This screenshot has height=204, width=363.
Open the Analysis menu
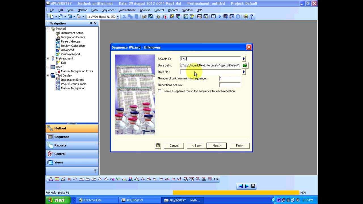pos(145,10)
